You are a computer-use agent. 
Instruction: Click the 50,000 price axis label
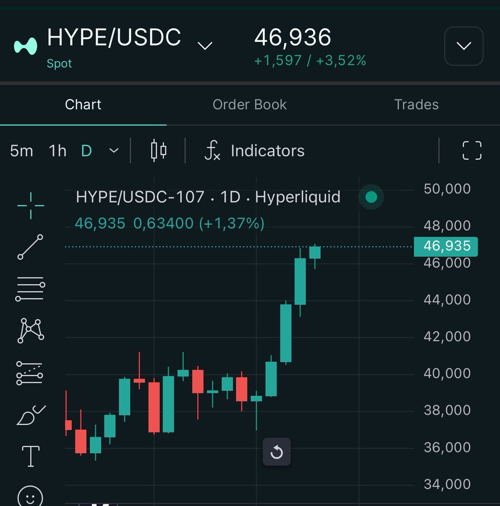(x=447, y=188)
